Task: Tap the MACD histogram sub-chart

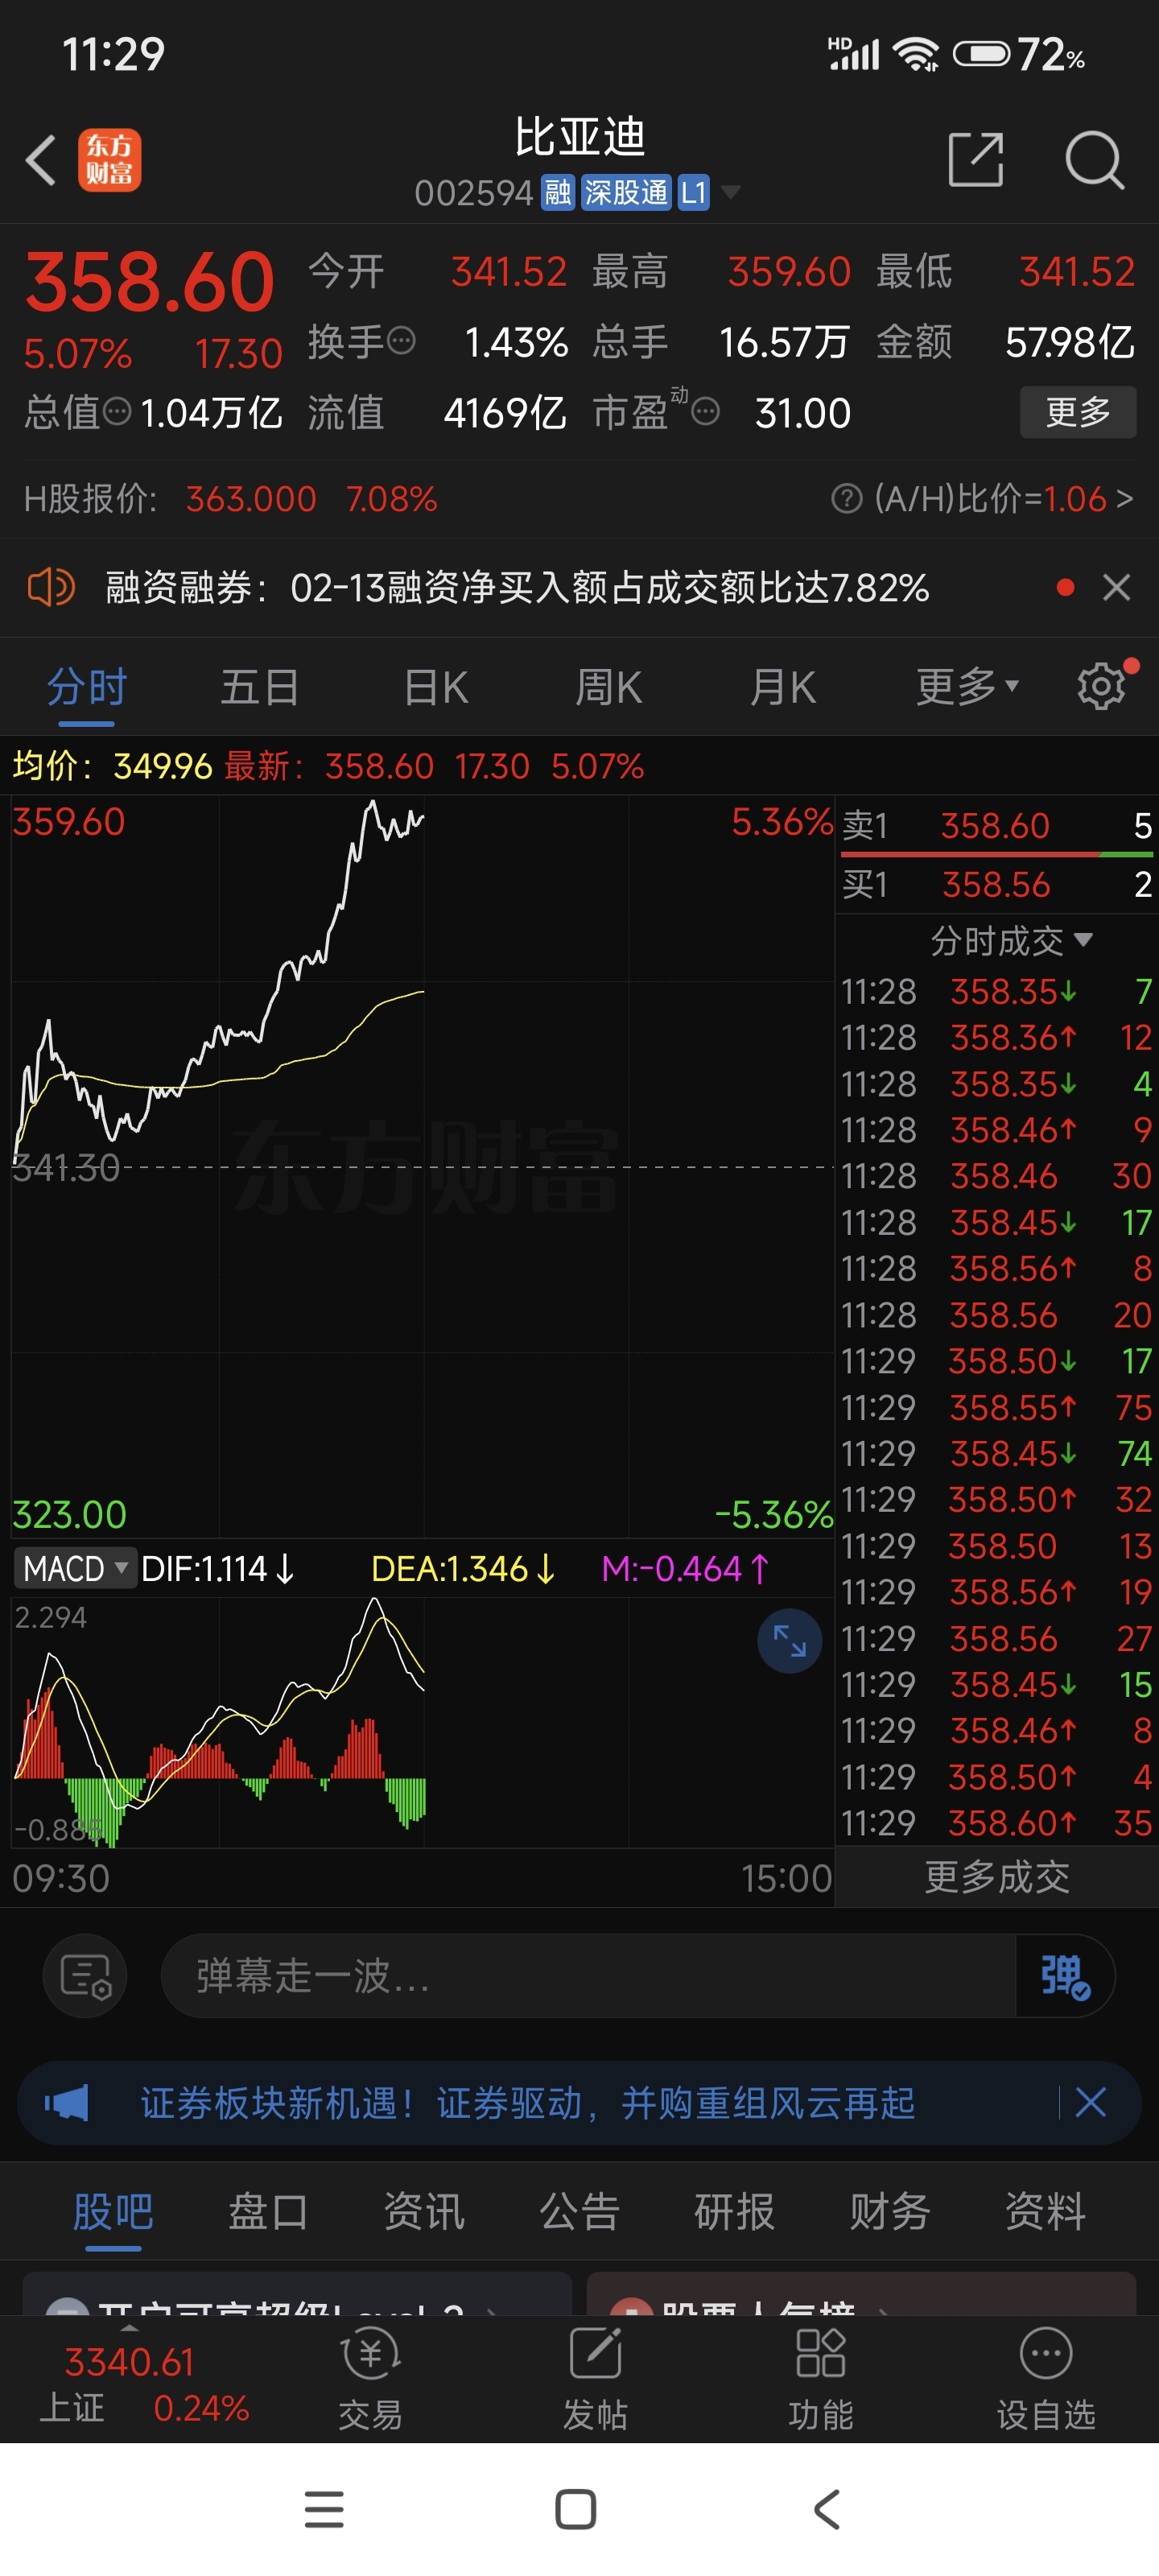Action: point(422,1721)
